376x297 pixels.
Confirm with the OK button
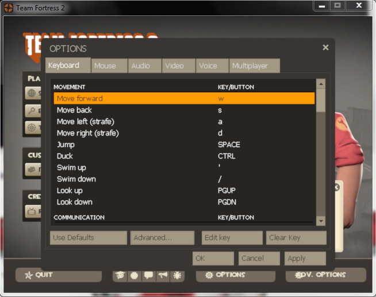pyautogui.click(x=213, y=259)
